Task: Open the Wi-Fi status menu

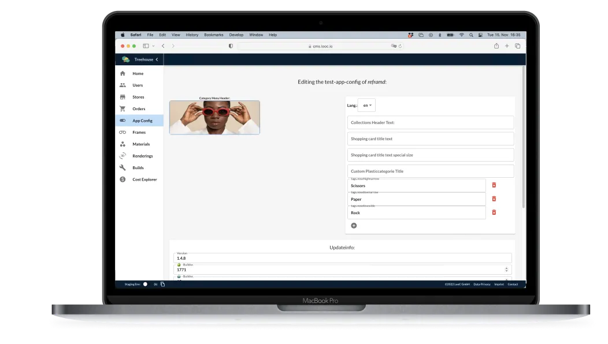Action: pos(461,35)
